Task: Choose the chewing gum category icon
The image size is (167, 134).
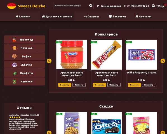Action: click(x=14, y=65)
